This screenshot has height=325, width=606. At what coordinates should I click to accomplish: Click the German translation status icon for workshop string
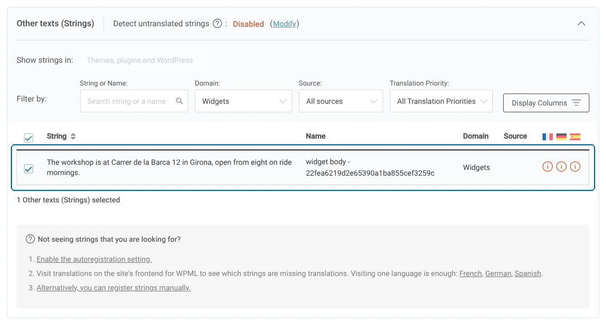[561, 166]
